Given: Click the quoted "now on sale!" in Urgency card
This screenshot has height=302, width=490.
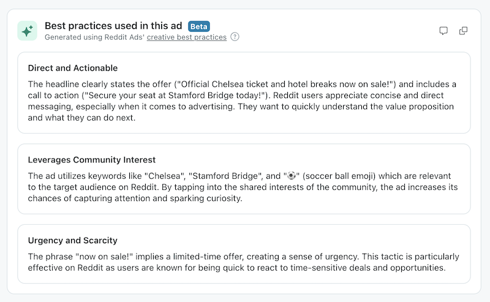Looking at the screenshot, I should click(x=104, y=257).
